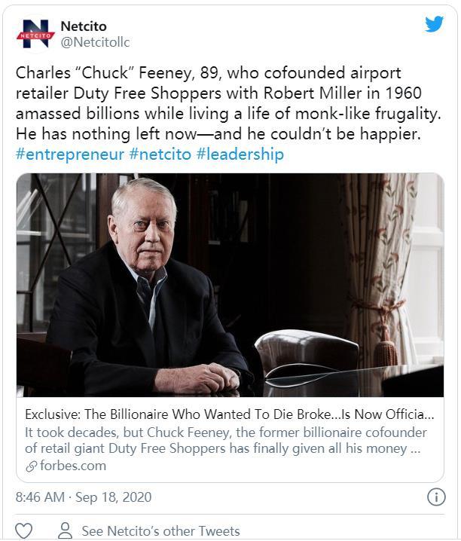Click the chain link icon beside forbes.com
Screen dimensions: 461x541
(x=31, y=466)
